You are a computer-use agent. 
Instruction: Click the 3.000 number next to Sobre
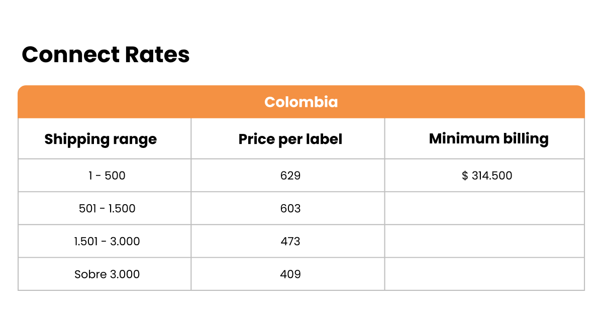tap(125, 274)
